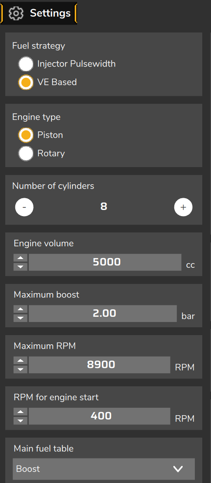Screen dimensions: 211x483
Task: Click the Number of cylinders label
Action: (53, 186)
